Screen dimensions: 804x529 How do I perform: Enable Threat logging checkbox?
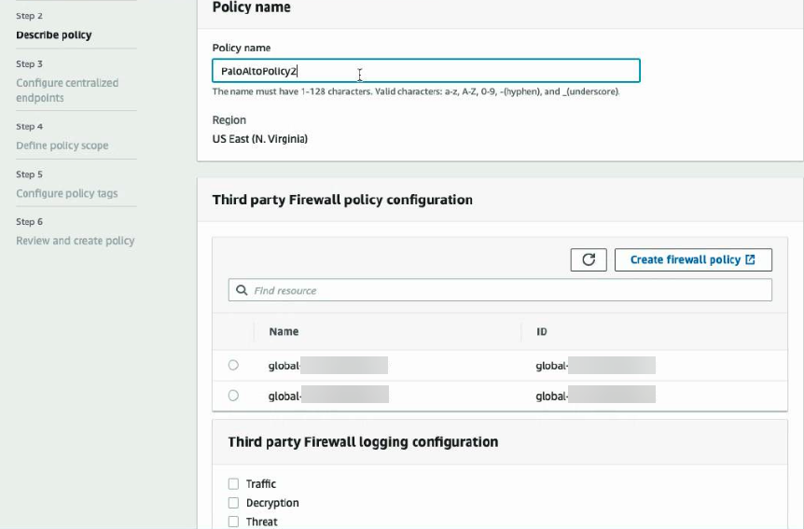[x=234, y=522]
